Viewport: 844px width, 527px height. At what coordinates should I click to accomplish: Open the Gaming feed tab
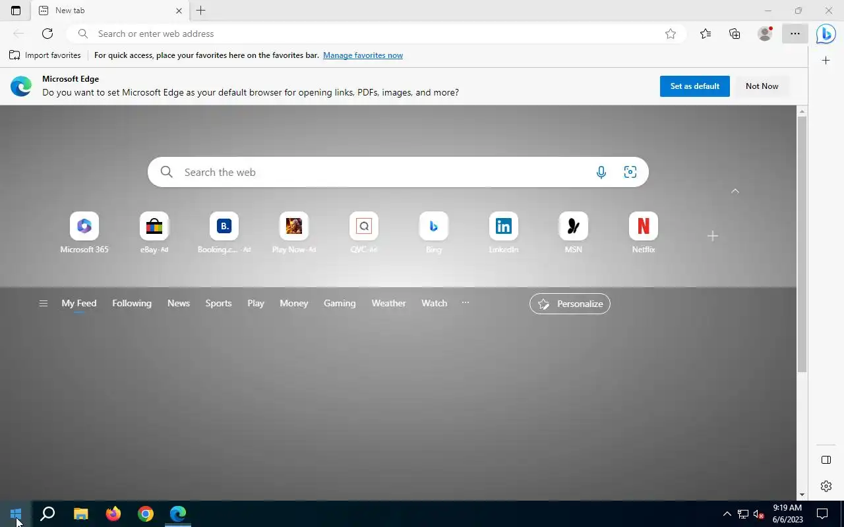340,303
